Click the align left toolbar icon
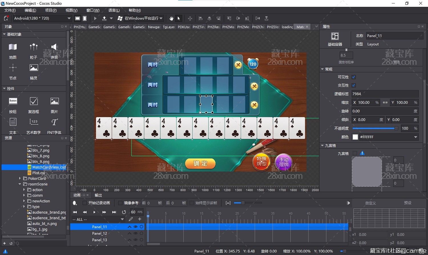The width and height of the screenshot is (428, 255). [x=201, y=18]
